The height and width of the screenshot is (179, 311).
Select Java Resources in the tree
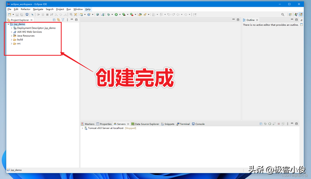point(26,36)
